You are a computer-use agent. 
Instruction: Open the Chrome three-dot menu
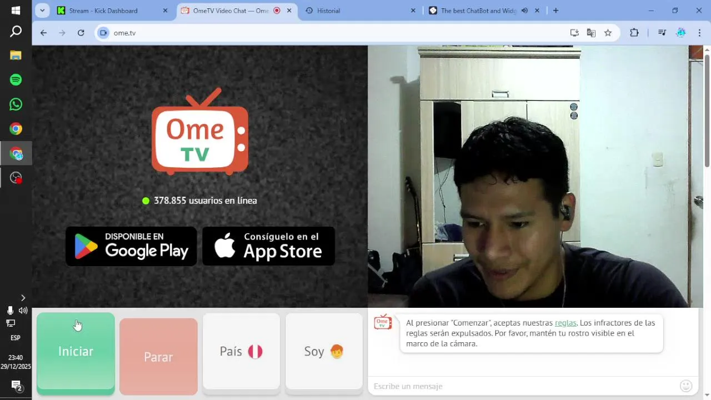[x=699, y=33]
